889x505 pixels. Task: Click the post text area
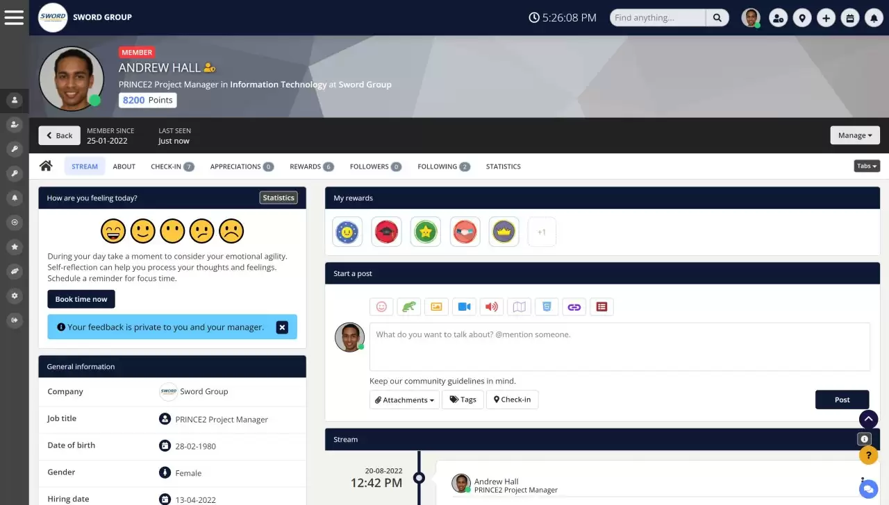pos(620,347)
